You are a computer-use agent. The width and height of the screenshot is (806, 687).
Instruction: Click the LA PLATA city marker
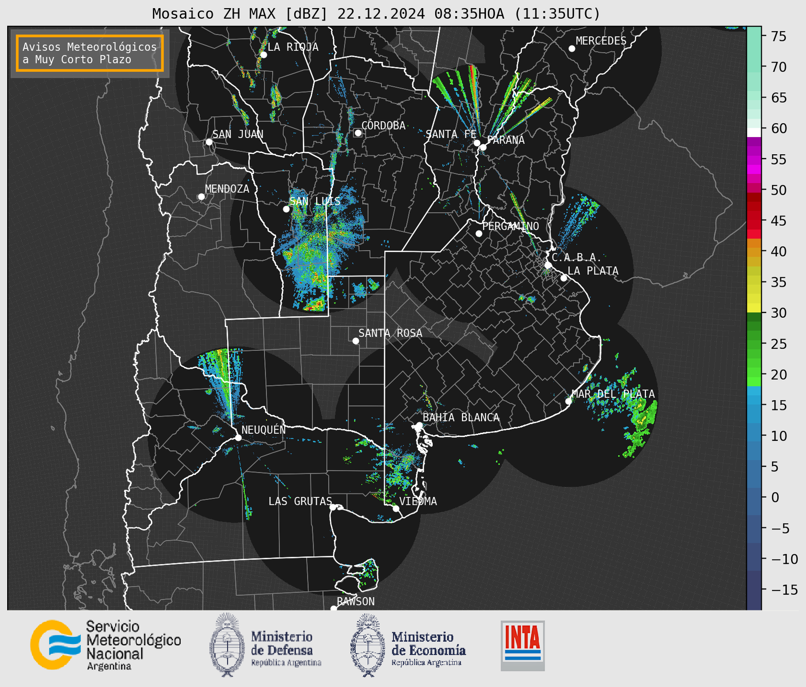click(564, 278)
